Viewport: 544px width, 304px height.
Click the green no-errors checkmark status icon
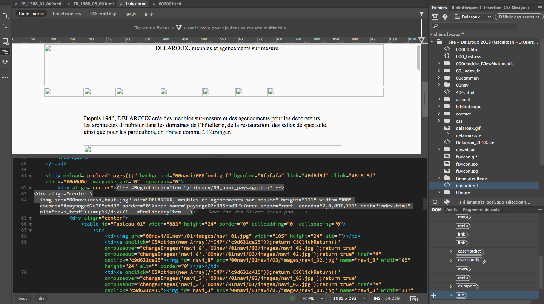click(292, 298)
